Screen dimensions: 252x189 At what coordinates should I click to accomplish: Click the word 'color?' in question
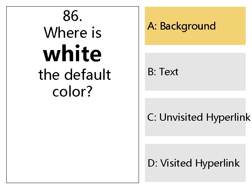[72, 92]
